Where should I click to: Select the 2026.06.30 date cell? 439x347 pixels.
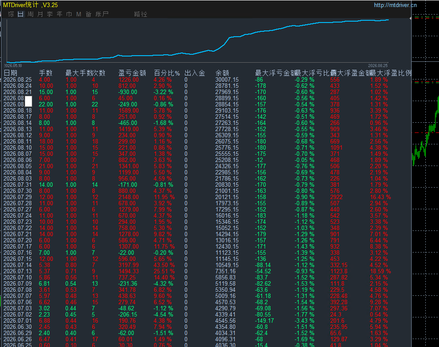point(18,327)
